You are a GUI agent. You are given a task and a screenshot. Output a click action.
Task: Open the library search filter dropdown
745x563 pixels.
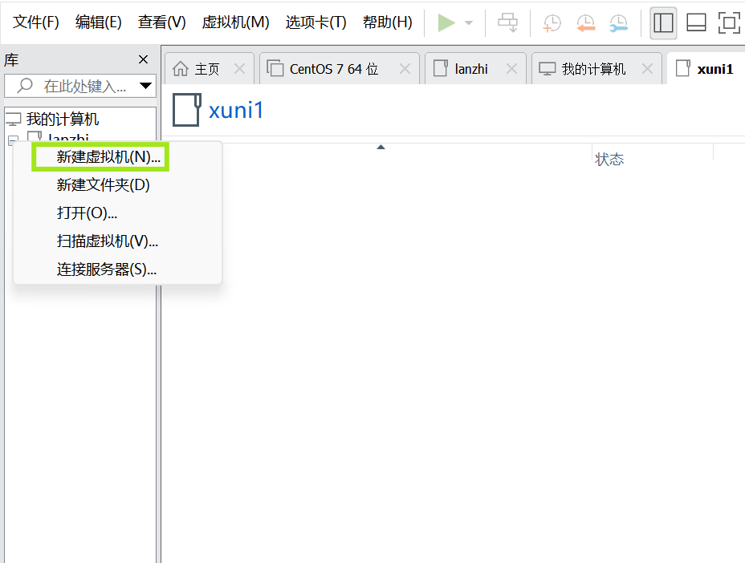point(145,86)
